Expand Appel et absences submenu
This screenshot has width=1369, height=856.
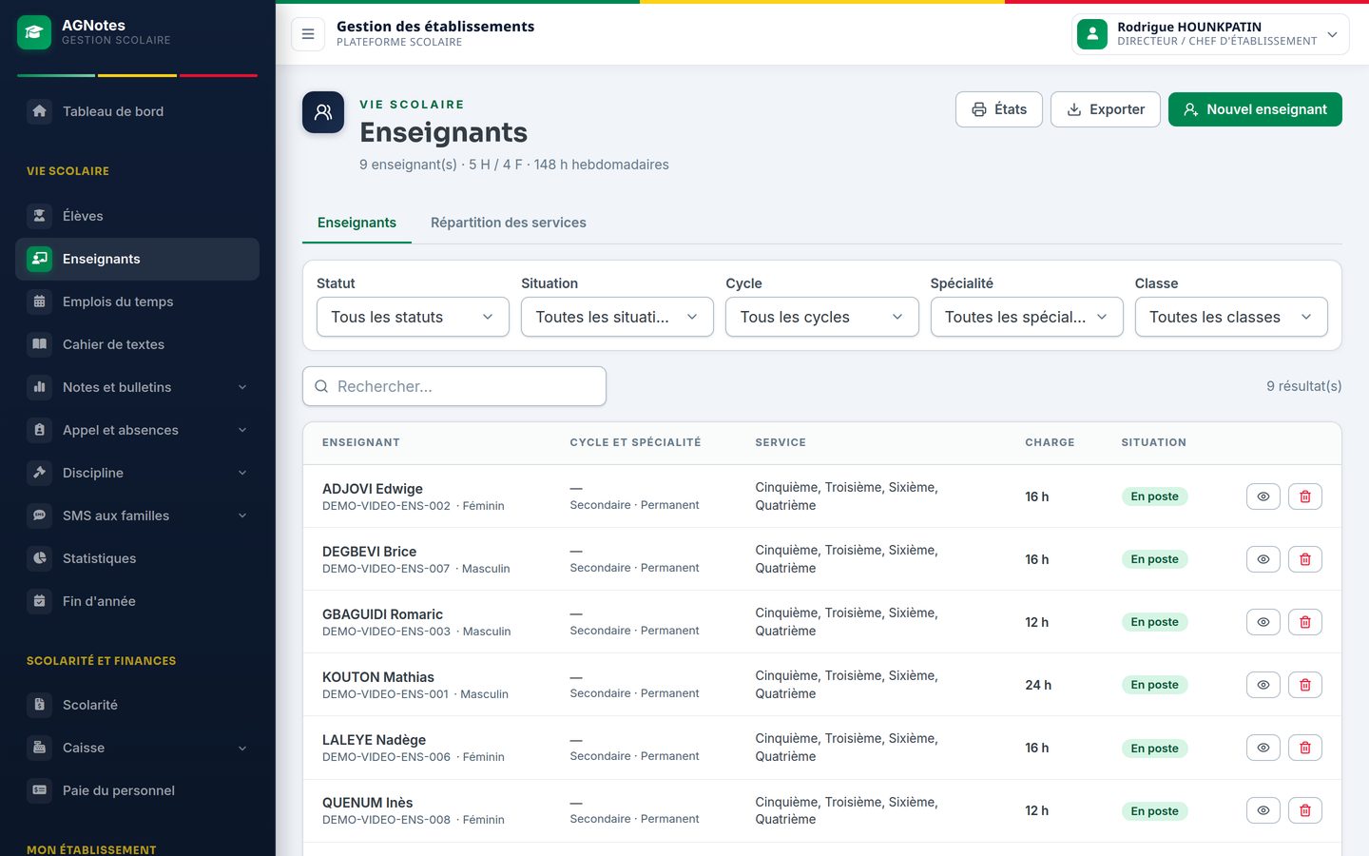point(137,430)
